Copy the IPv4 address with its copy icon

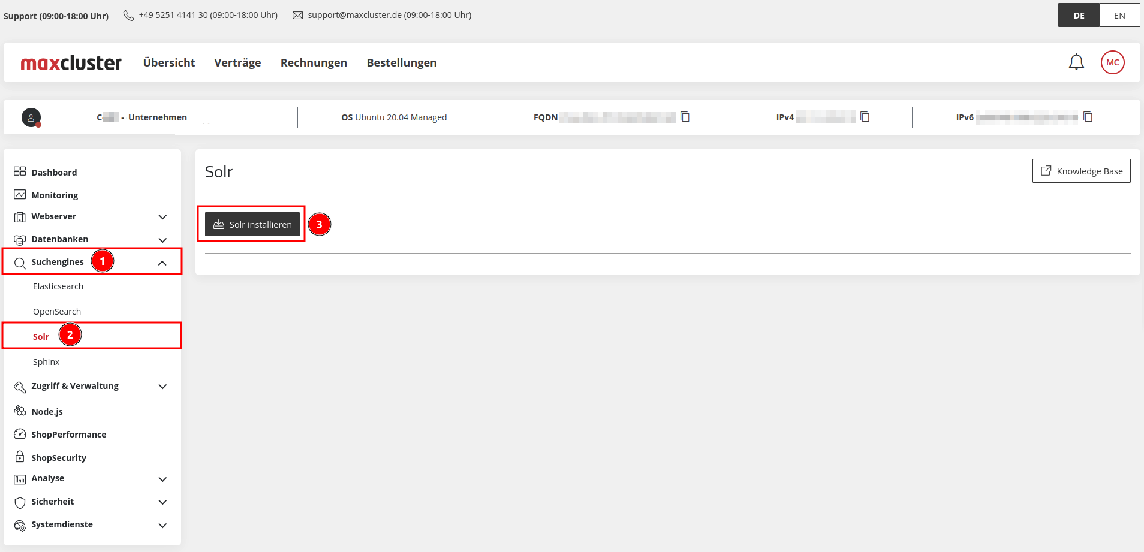coord(865,117)
